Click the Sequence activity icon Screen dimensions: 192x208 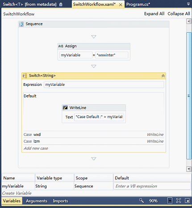click(x=21, y=24)
